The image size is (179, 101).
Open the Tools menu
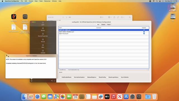pos(41,1)
